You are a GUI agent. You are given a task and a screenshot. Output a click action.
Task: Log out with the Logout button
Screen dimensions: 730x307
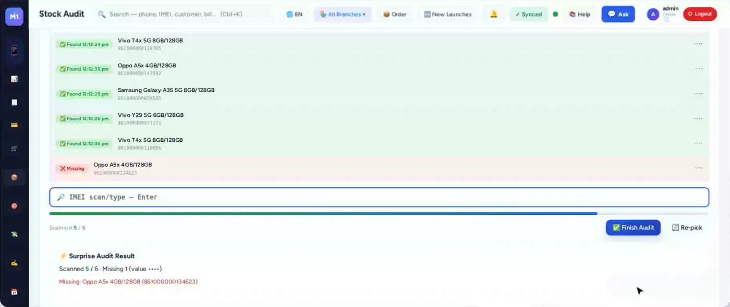point(699,14)
